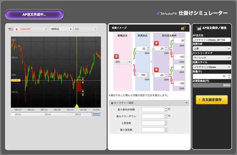Click the AP注文名 text field

pos(212,40)
